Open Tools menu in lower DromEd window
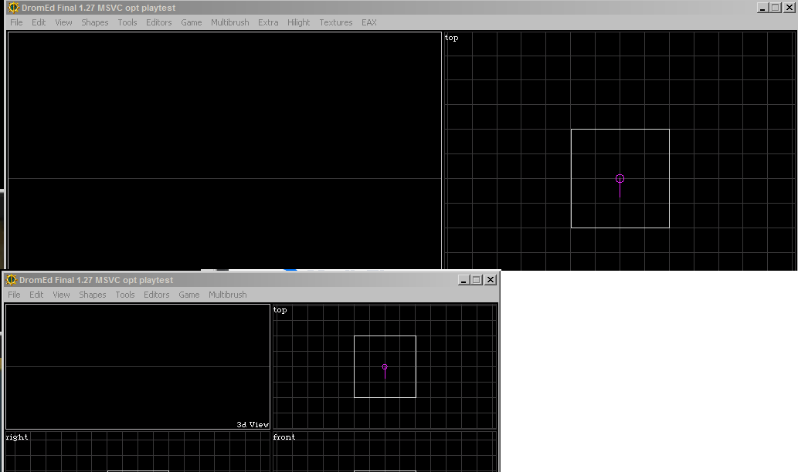The height and width of the screenshot is (472, 798). 124,295
